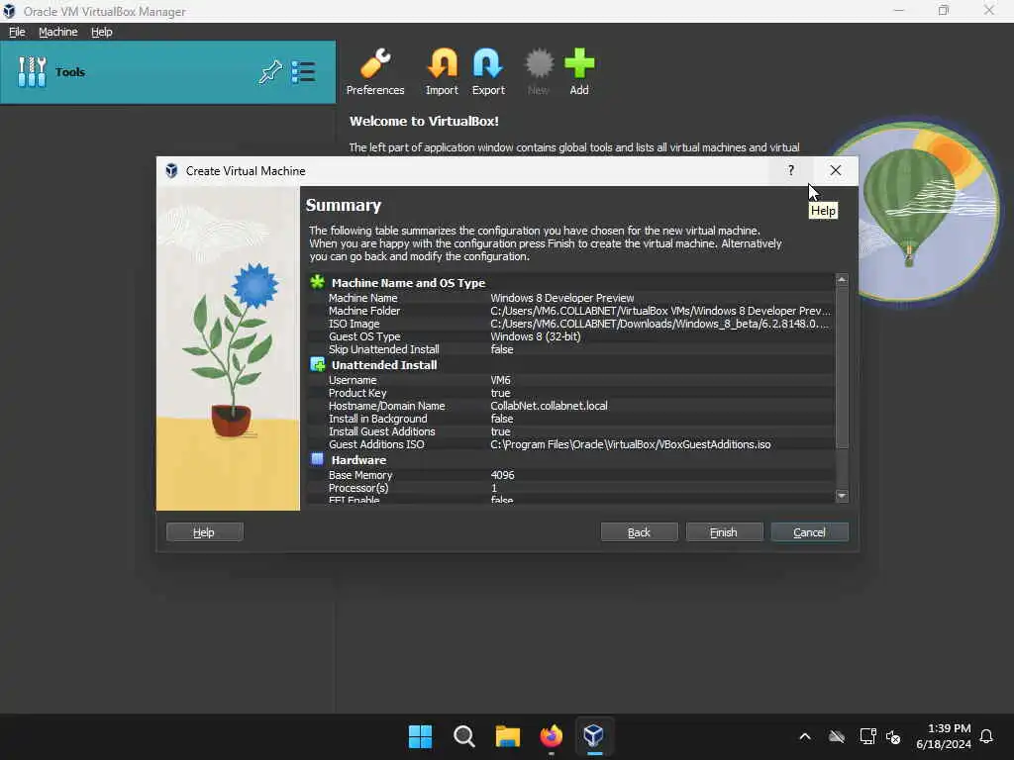Click the summary table scrollbar thumb
Viewport: 1014px width, 760px height.
842,367
